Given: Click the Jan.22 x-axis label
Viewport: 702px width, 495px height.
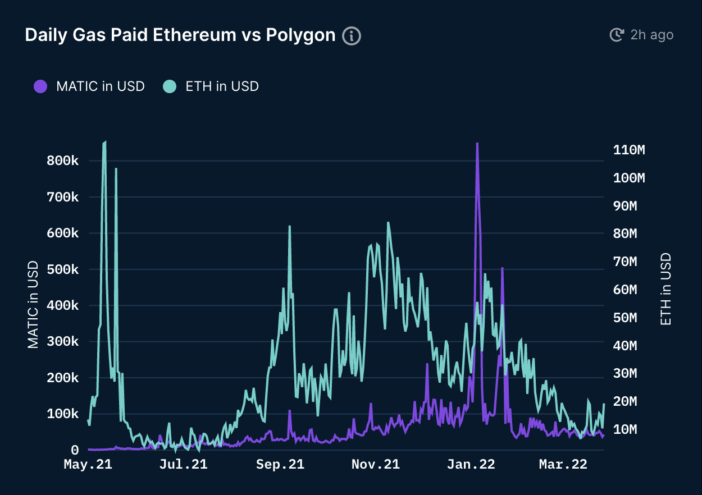Looking at the screenshot, I should (471, 464).
